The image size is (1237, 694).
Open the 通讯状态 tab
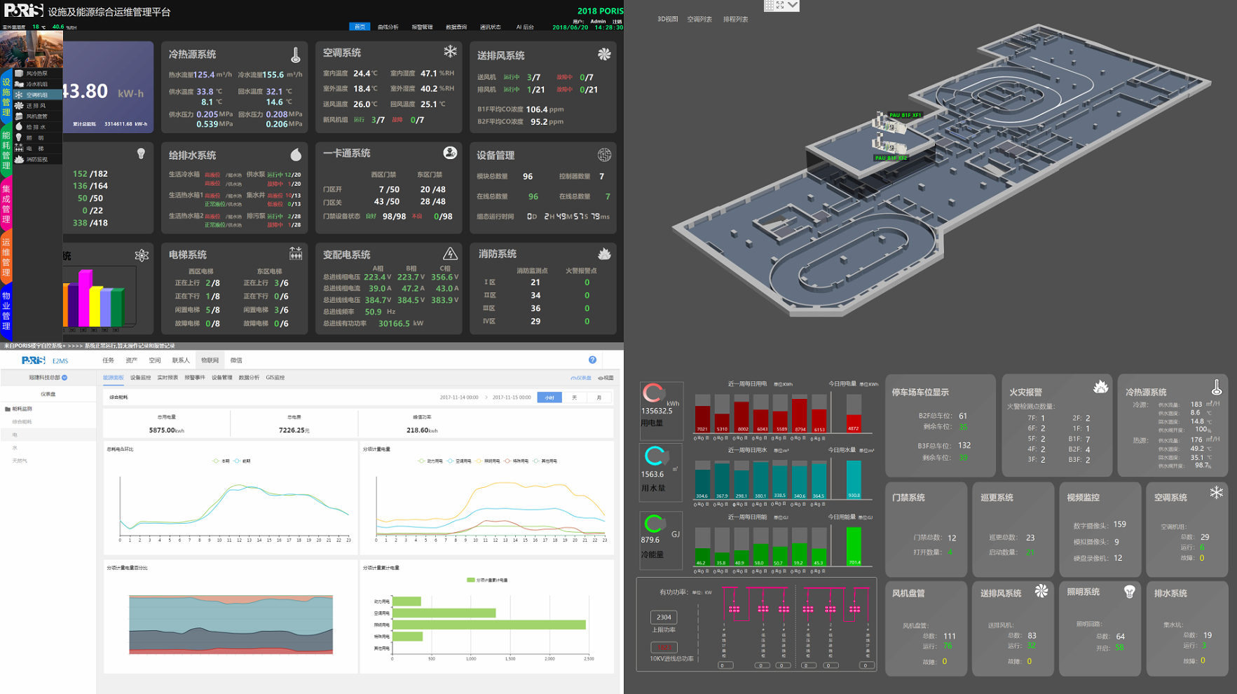pyautogui.click(x=490, y=27)
